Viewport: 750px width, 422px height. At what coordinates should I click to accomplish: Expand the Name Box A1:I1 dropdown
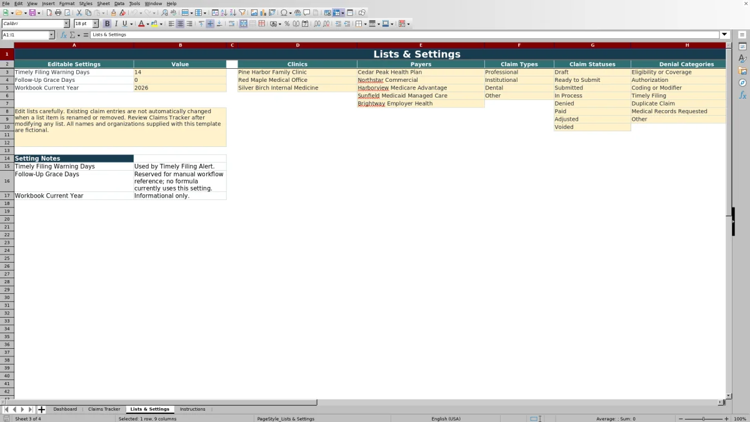coord(52,35)
